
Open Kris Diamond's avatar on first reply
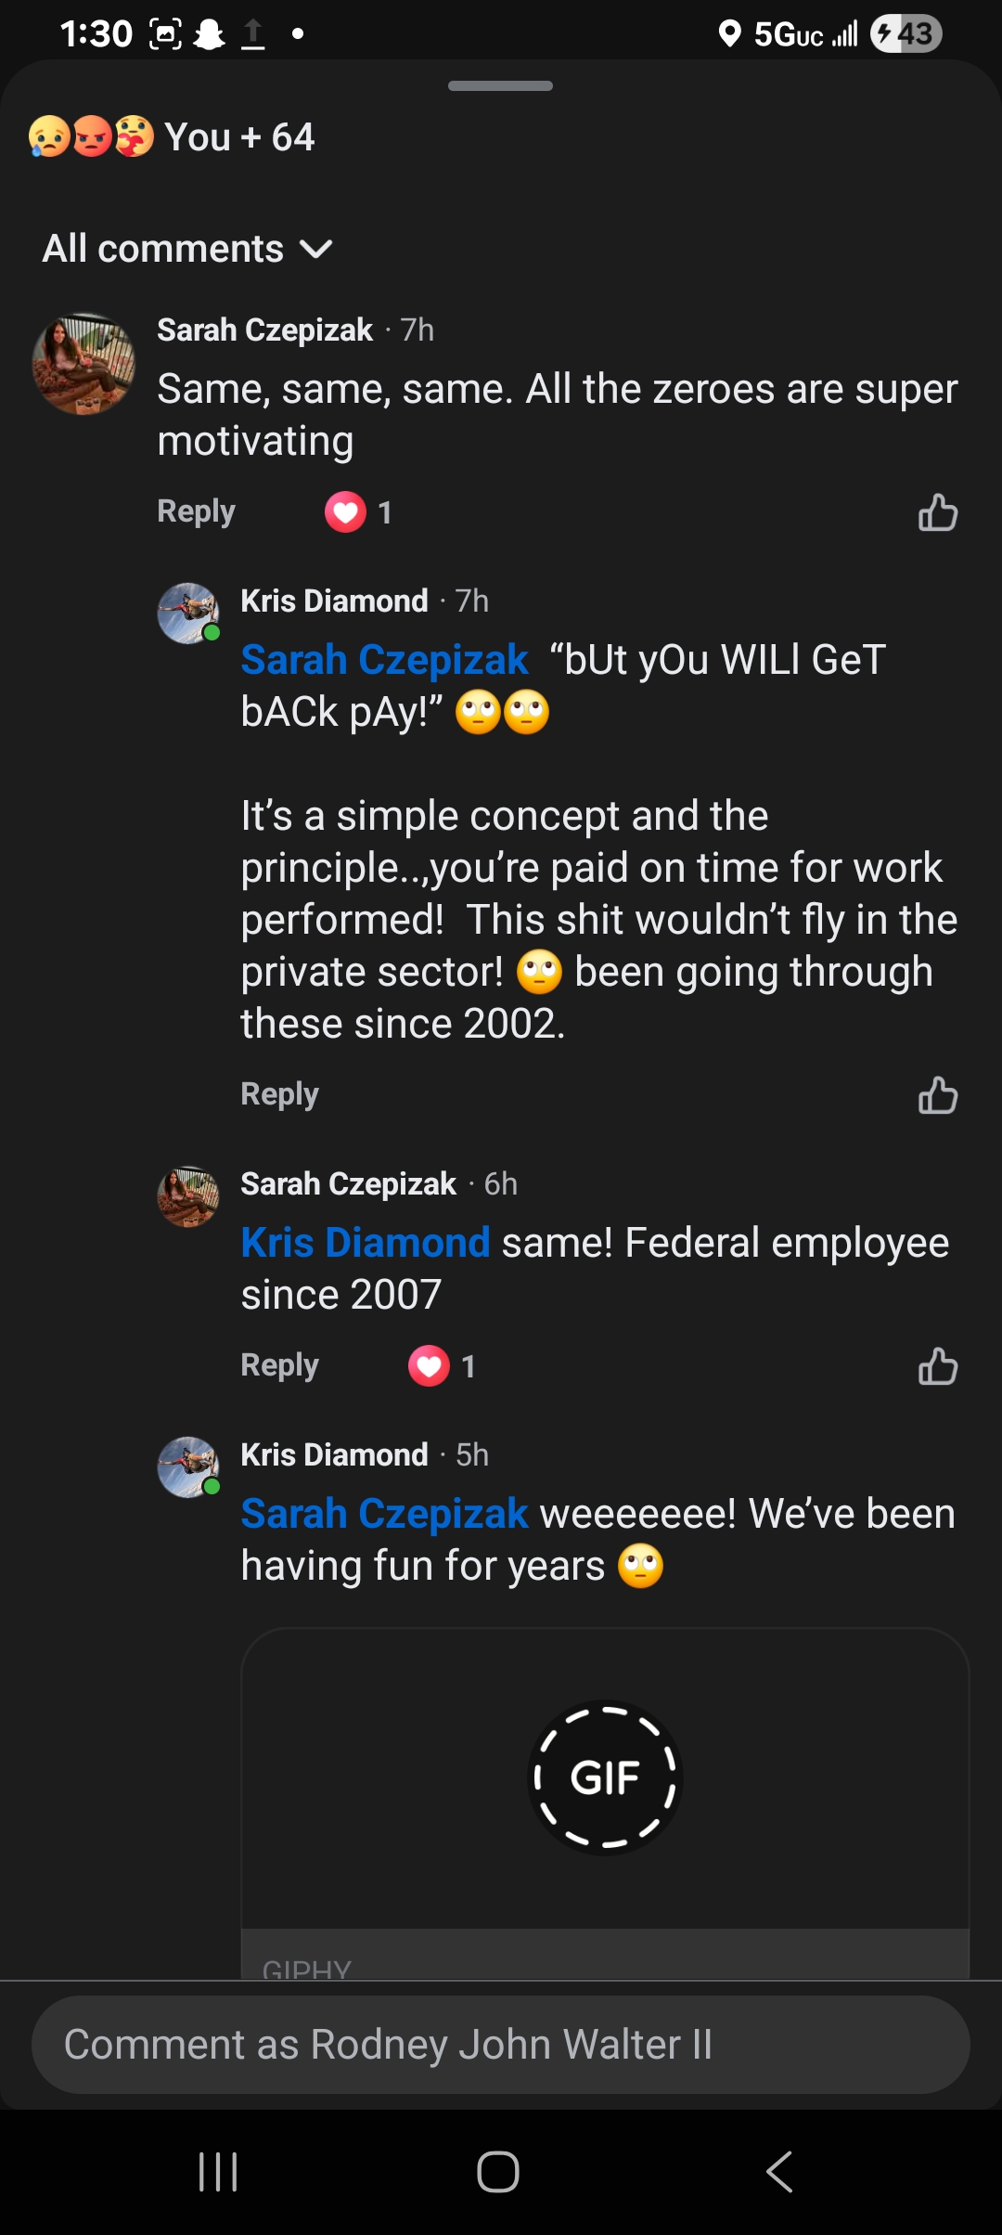click(188, 614)
